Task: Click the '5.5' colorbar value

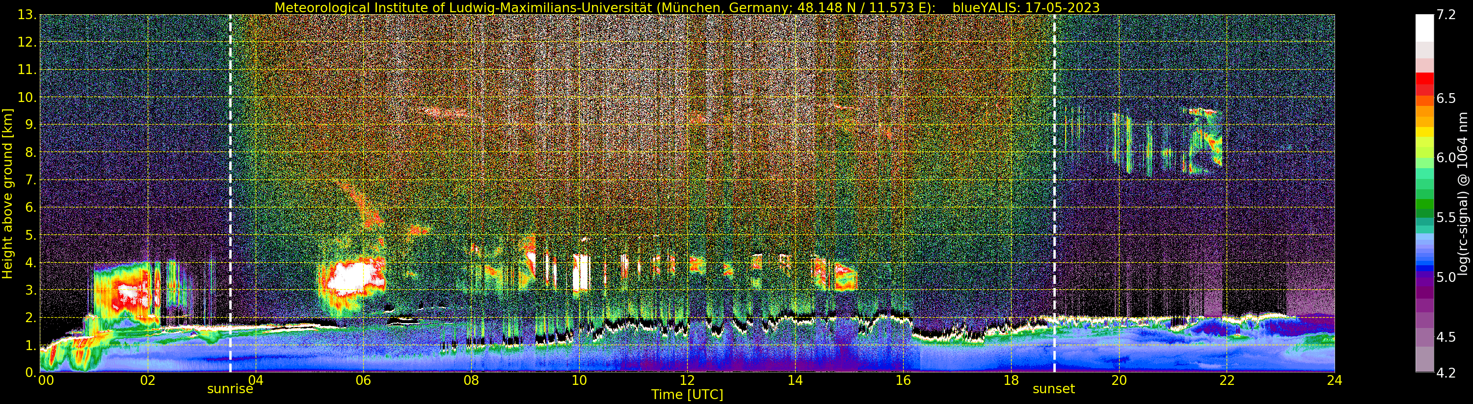Action: click(x=1446, y=218)
